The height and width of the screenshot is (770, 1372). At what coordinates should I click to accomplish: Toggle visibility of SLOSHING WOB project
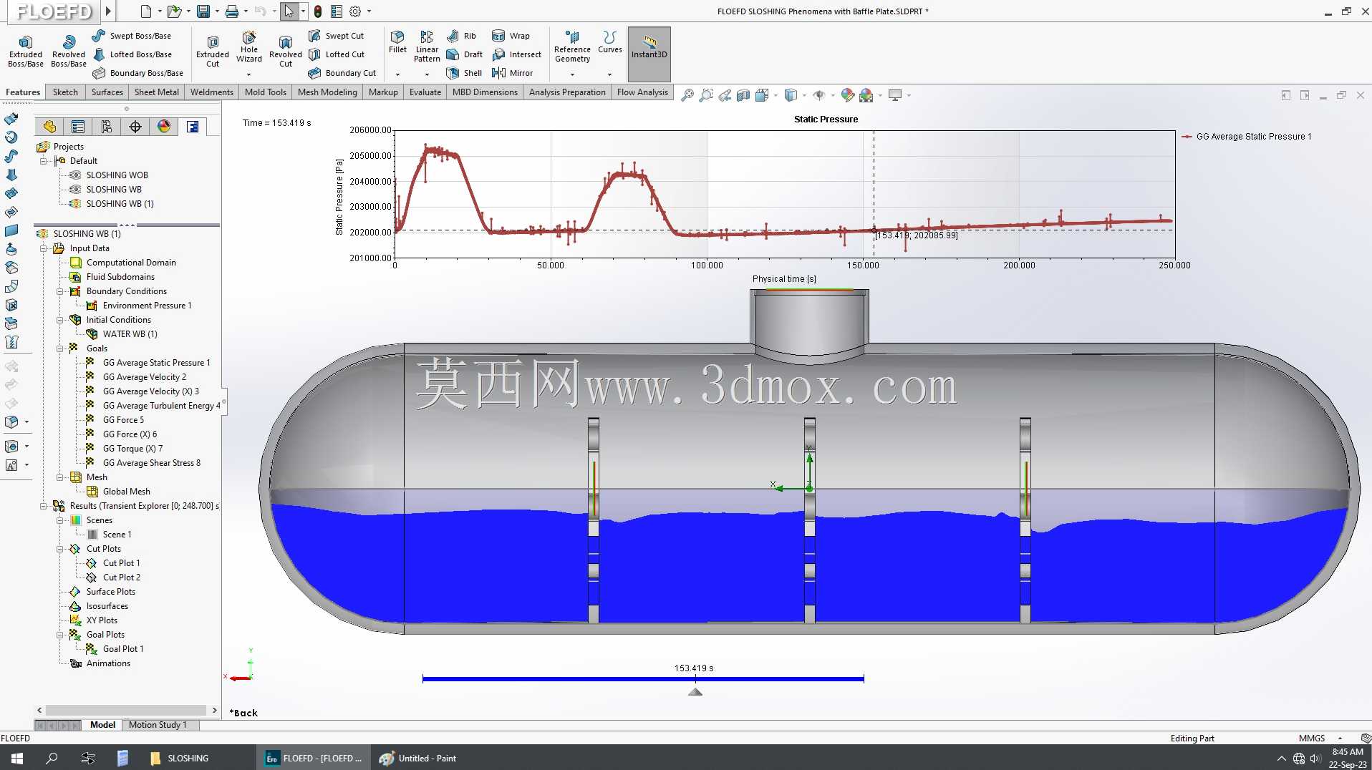(75, 175)
